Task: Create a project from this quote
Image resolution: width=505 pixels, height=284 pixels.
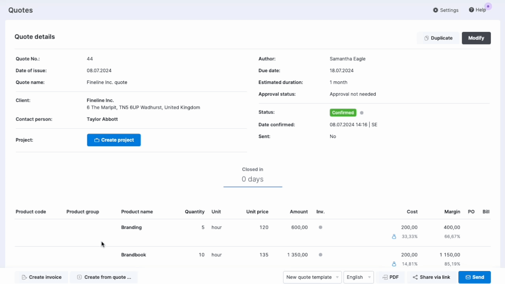Action: (114, 140)
